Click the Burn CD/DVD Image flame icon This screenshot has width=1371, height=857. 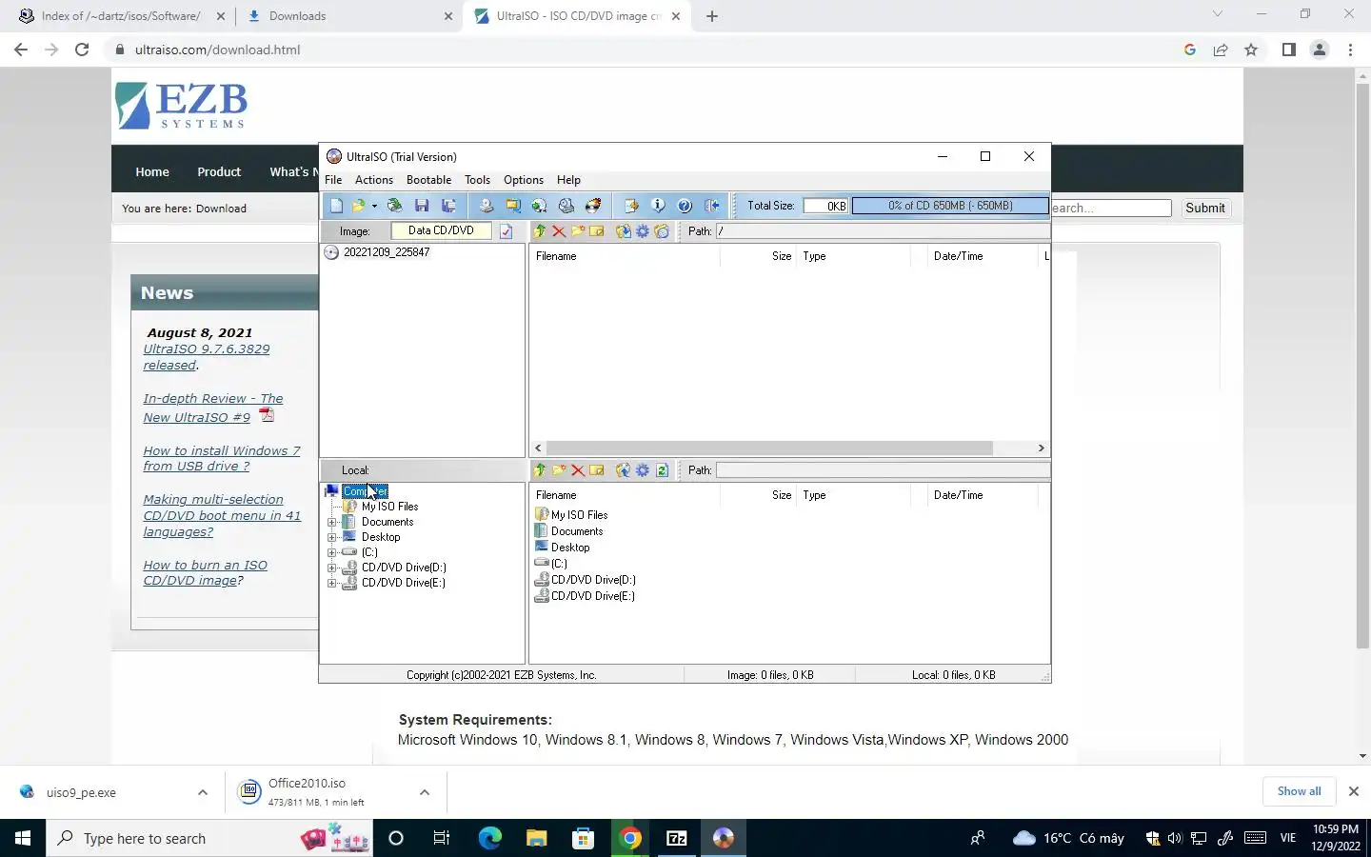[593, 206]
